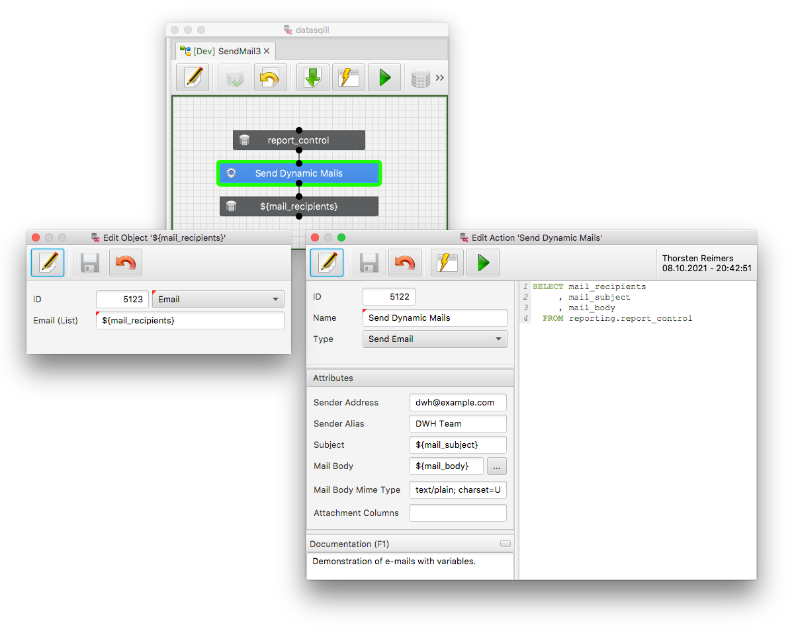The image size is (794, 633).
Task: Toggle edit mode in Edit Object window
Action: [48, 263]
